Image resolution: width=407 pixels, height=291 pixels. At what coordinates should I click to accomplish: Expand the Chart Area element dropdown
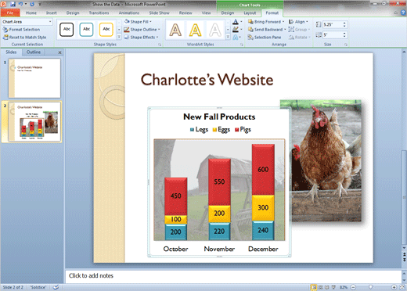[50, 22]
